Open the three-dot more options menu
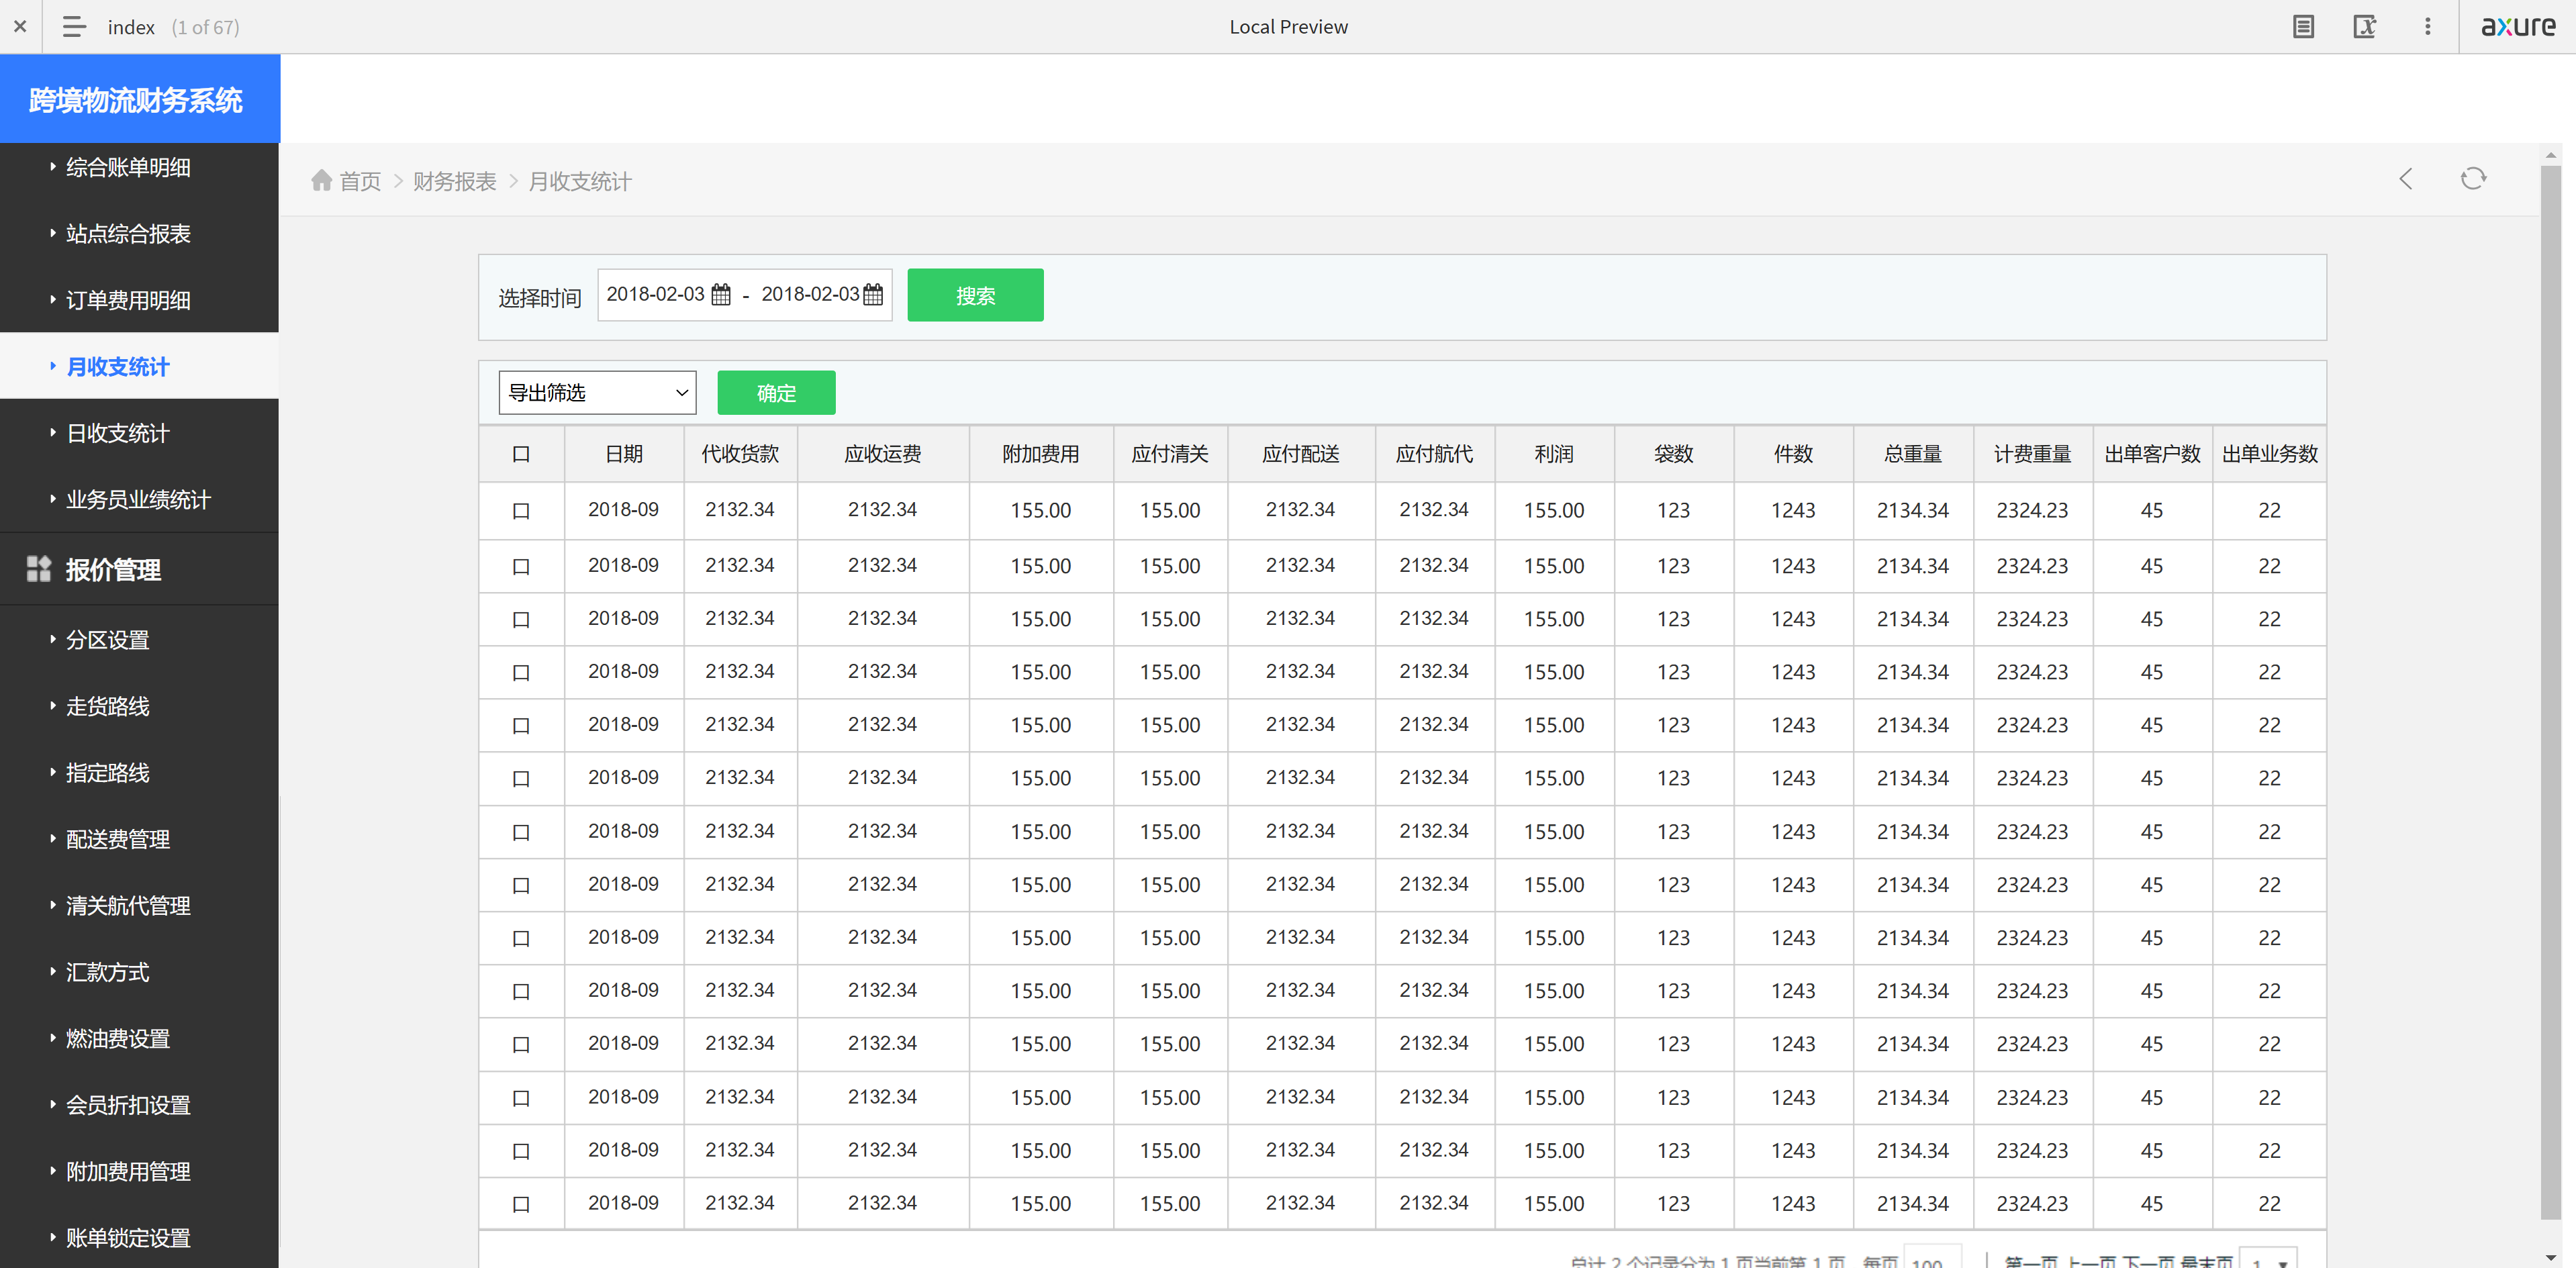The height and width of the screenshot is (1268, 2576). pos(2427,27)
